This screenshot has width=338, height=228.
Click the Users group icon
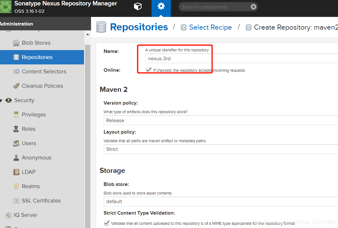point(16,143)
